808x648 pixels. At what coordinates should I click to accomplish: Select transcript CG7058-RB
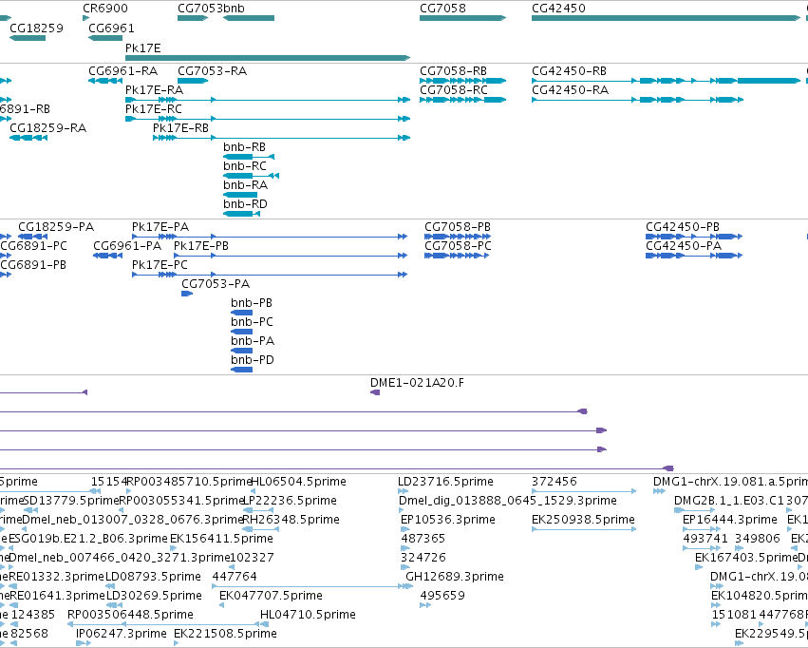pos(462,81)
